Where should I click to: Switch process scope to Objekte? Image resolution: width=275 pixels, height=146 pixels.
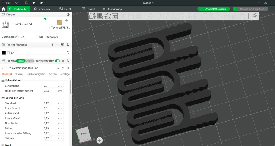pos(29,61)
